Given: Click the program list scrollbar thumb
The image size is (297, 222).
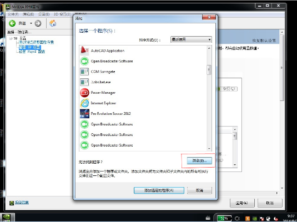Looking at the screenshot, I should point(209,70).
